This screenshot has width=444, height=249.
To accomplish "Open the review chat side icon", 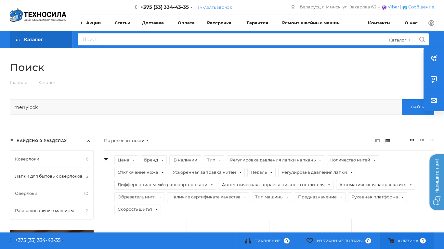I will coord(434,79).
